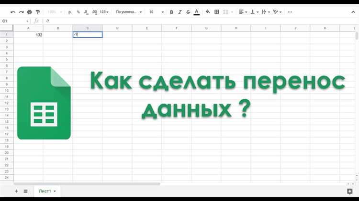359x201 pixels.
Task: Click the merge cells icon
Action: click(225, 12)
